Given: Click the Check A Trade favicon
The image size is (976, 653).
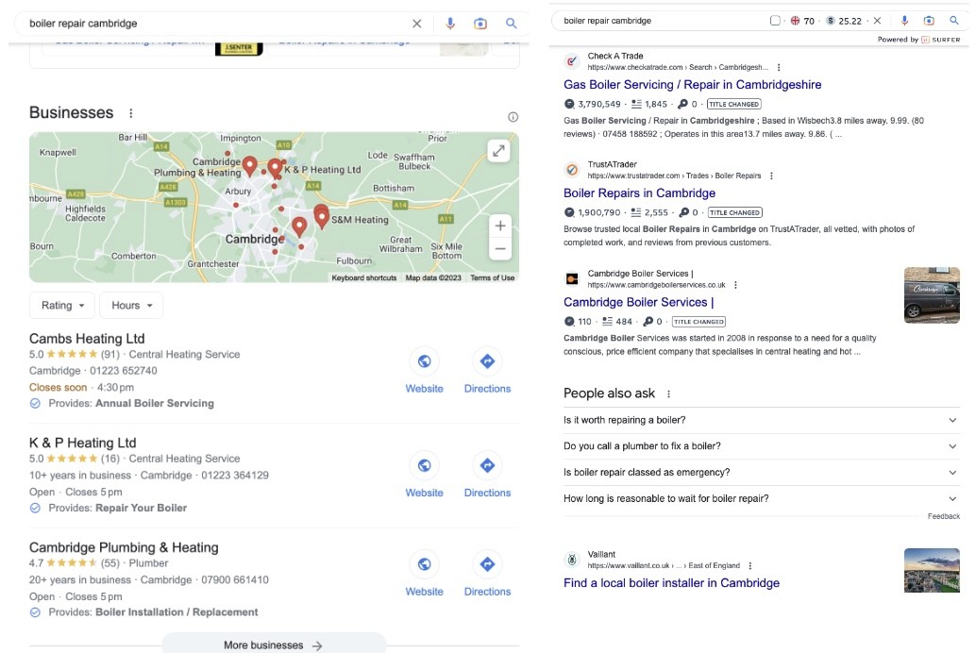Looking at the screenshot, I should coord(571,61).
